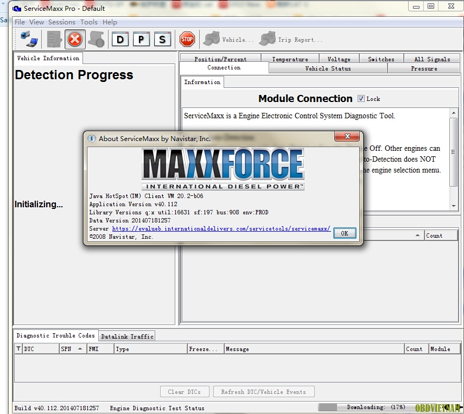The image size is (464, 414).
Task: Sort by Count column in DTC table
Action: click(417, 349)
